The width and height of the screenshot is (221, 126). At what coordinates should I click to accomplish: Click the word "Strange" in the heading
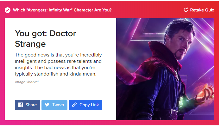[30, 44]
